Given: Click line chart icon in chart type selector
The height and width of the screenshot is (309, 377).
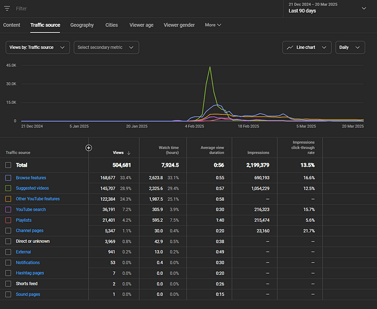Looking at the screenshot, I should coord(290,48).
